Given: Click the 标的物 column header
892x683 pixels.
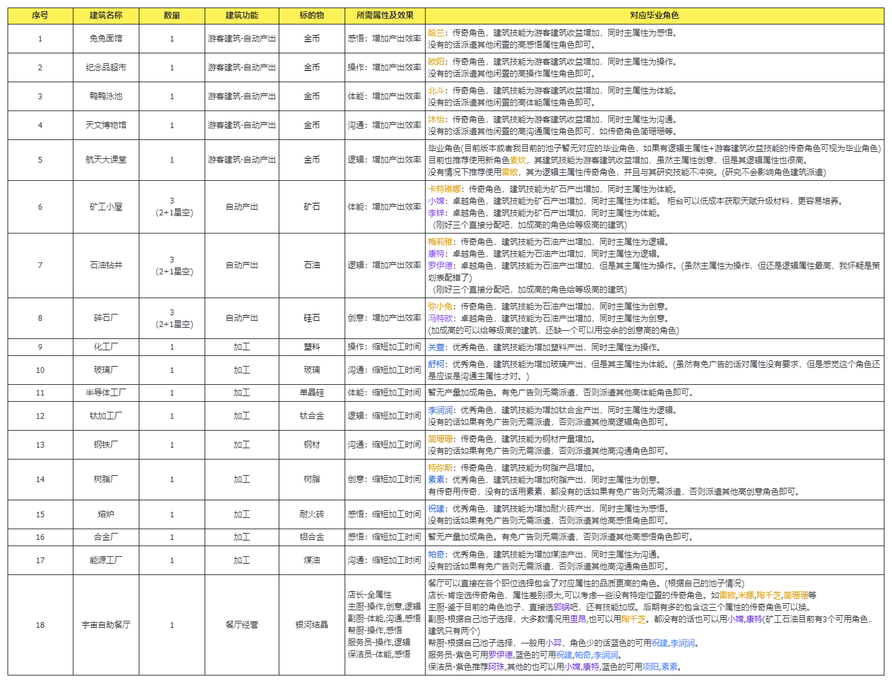Looking at the screenshot, I should tap(312, 16).
